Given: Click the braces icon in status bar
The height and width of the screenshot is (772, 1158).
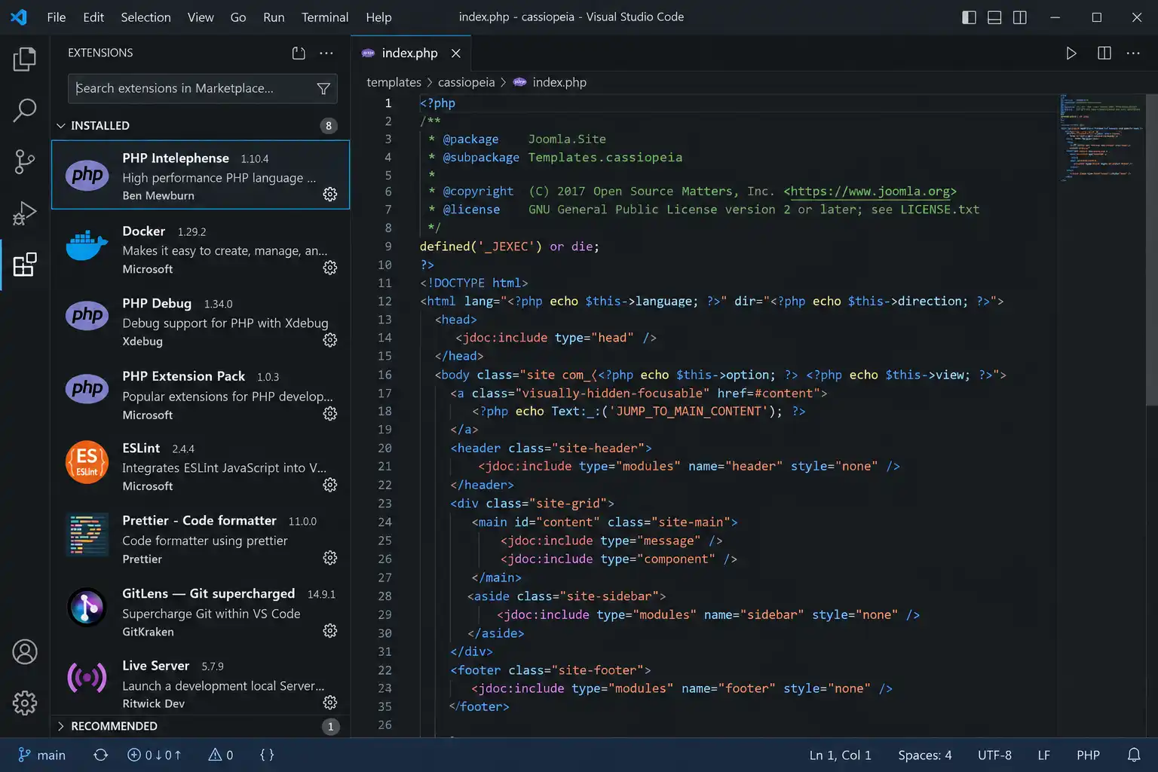Looking at the screenshot, I should (x=267, y=755).
